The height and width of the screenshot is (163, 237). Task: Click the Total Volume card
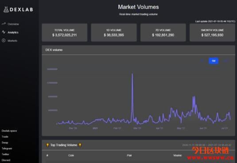tap(65, 32)
